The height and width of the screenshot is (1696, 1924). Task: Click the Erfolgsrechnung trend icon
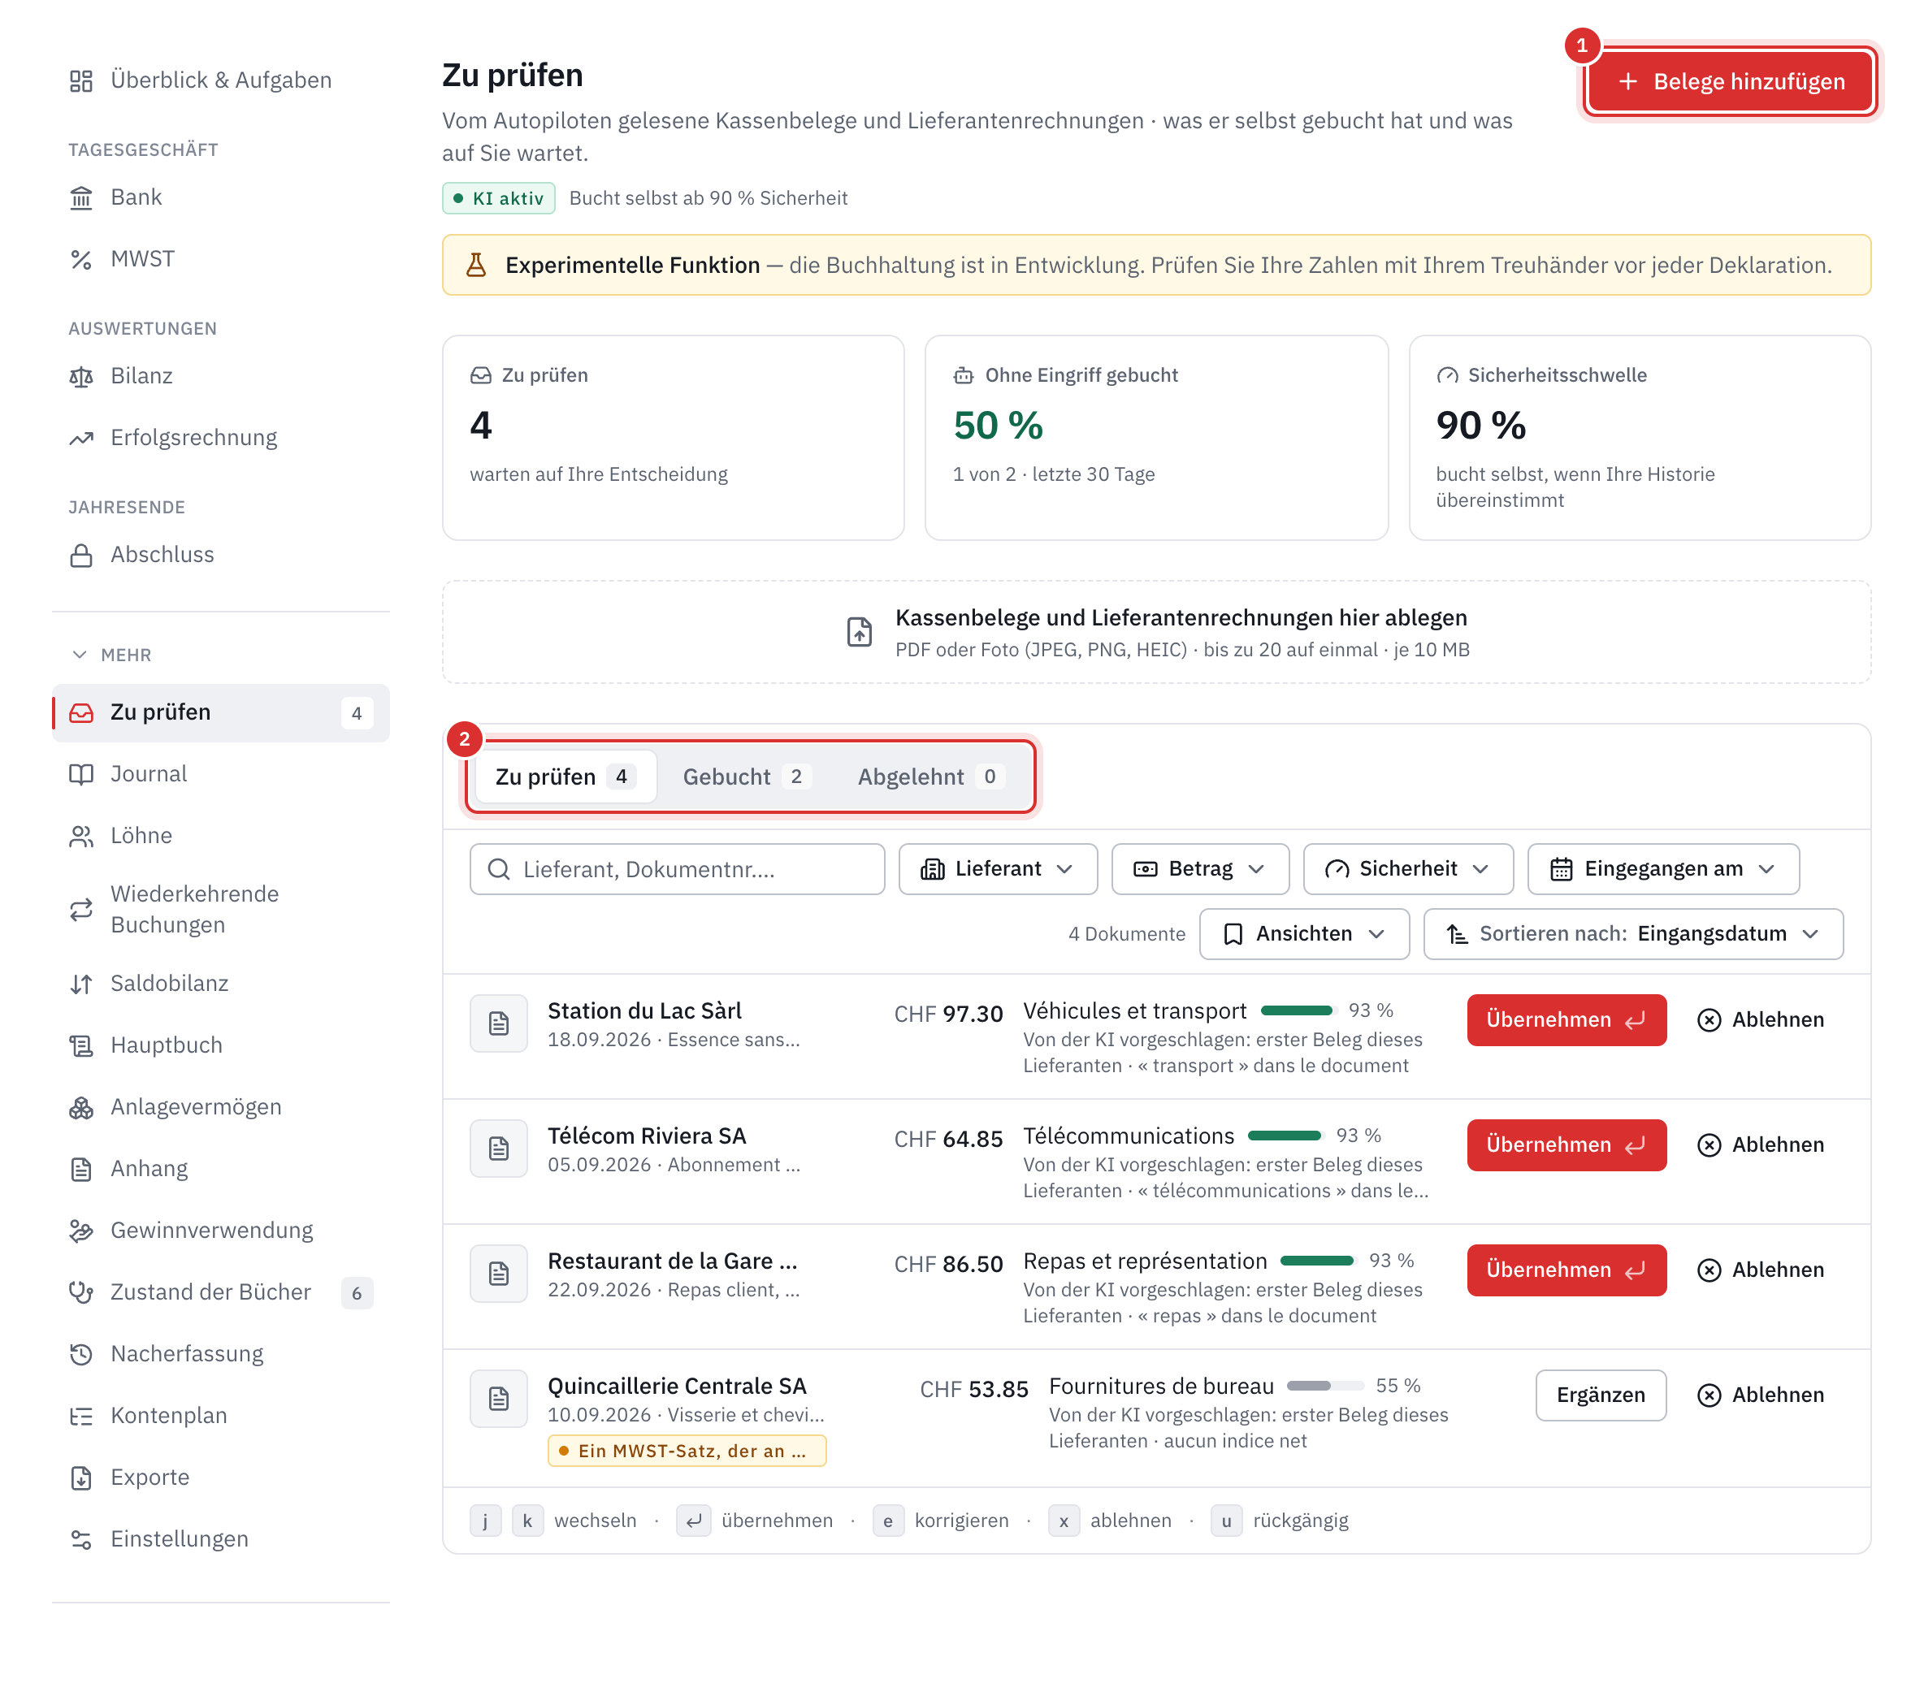coord(81,439)
